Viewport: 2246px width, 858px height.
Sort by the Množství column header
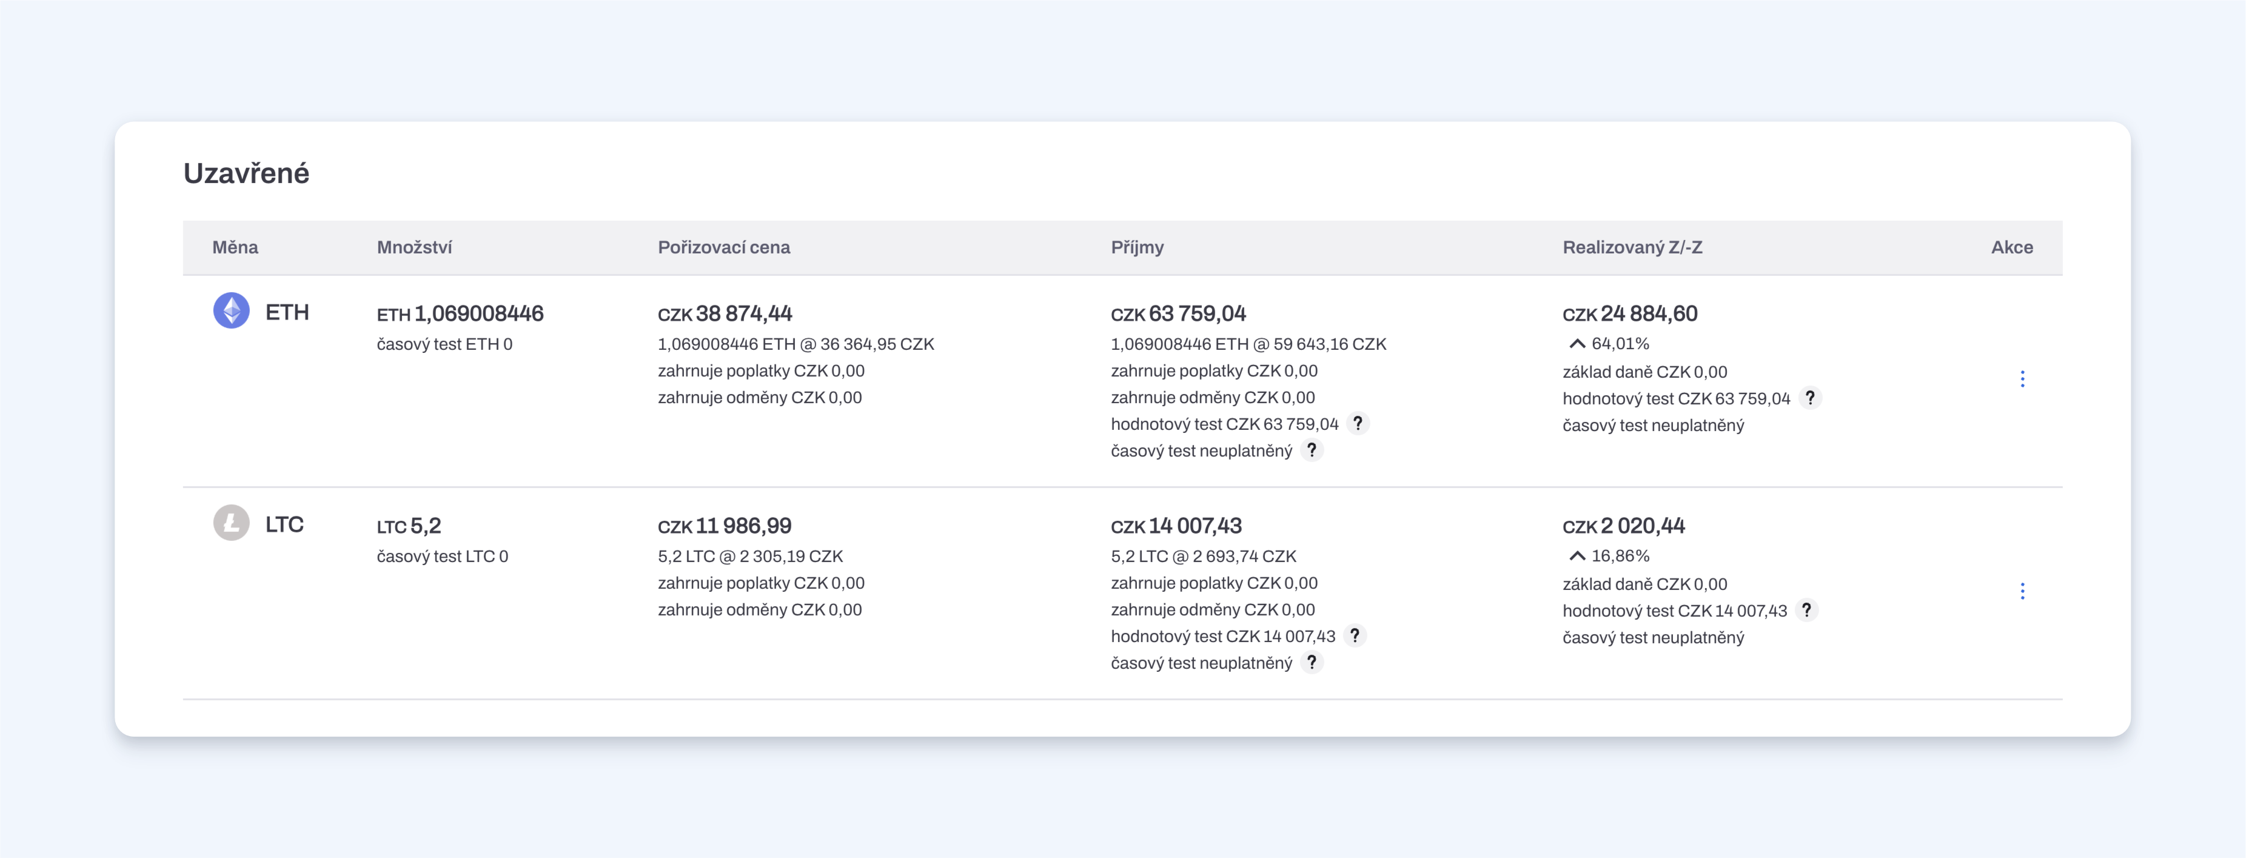pos(414,247)
